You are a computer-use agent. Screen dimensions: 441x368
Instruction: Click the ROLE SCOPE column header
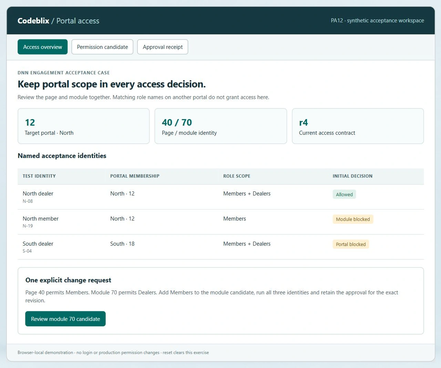(237, 176)
